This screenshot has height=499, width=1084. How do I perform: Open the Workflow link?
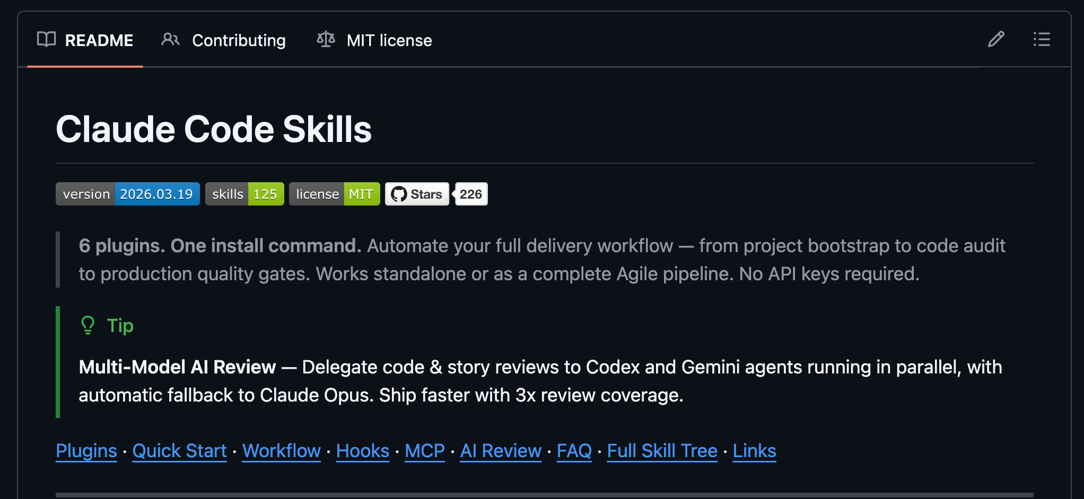tap(282, 451)
